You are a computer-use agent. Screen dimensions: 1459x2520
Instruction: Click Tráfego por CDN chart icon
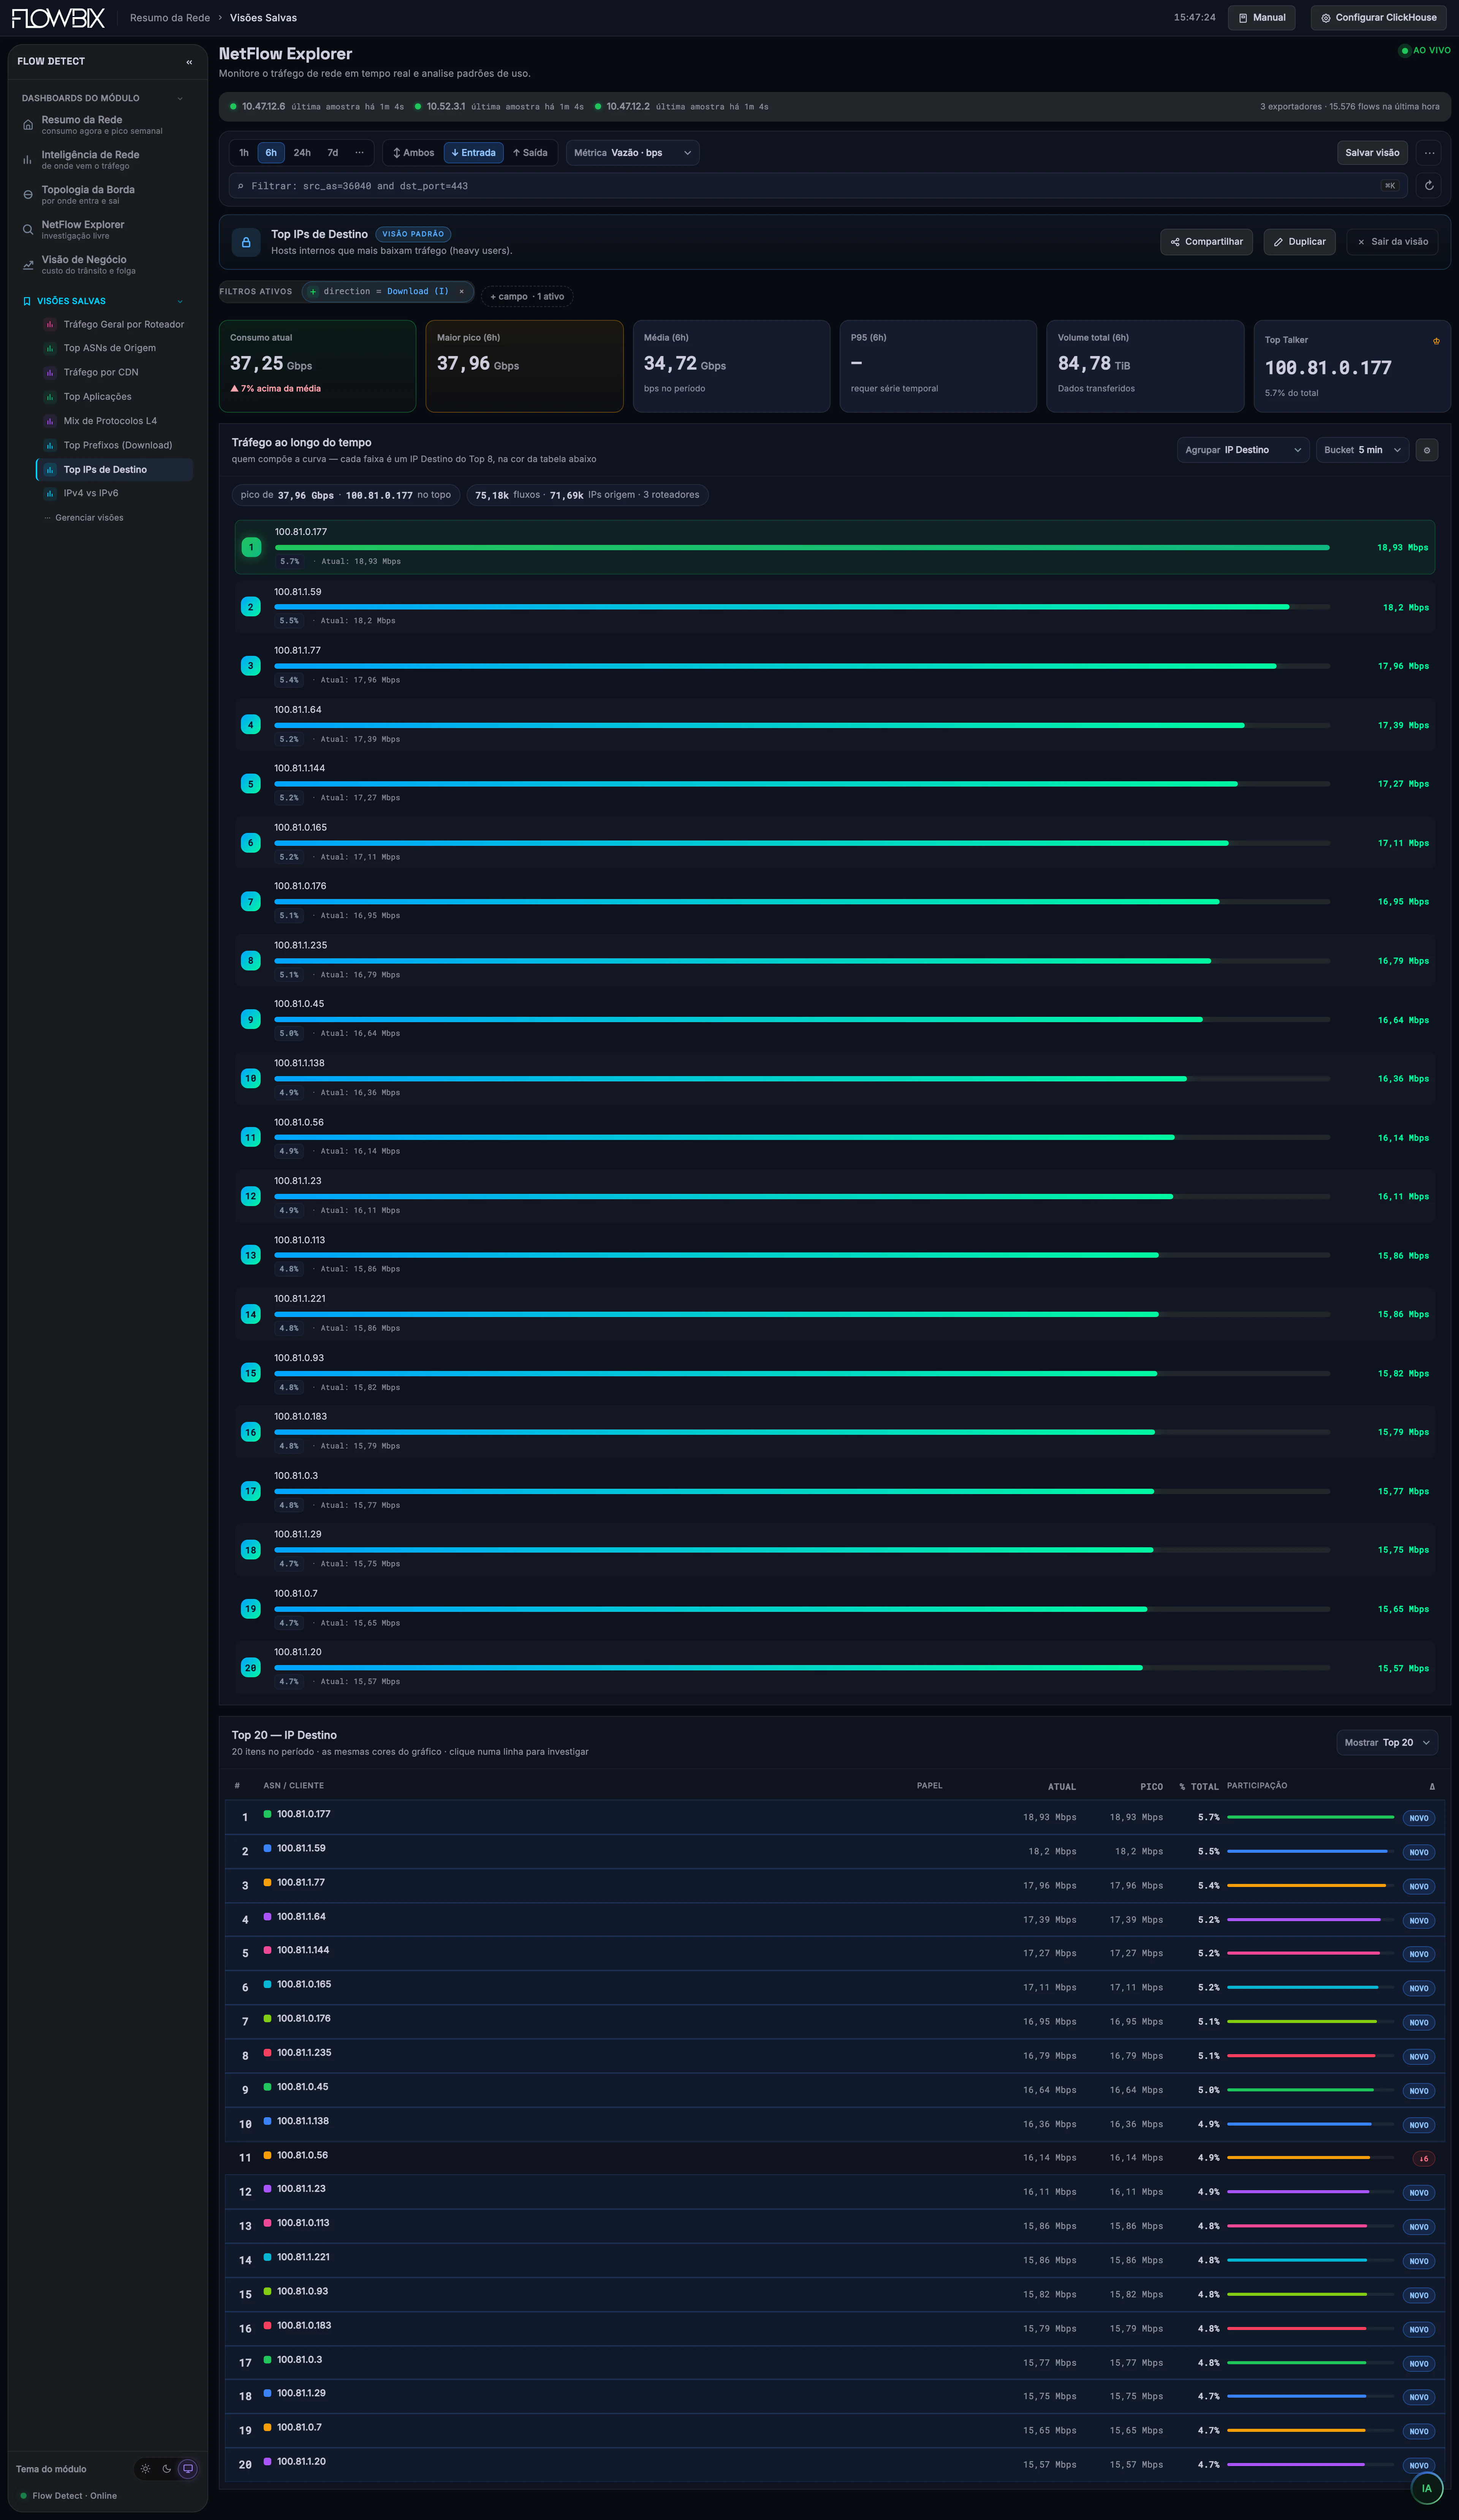click(50, 373)
